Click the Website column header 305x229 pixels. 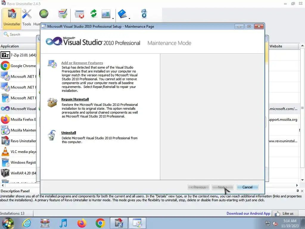283,46
